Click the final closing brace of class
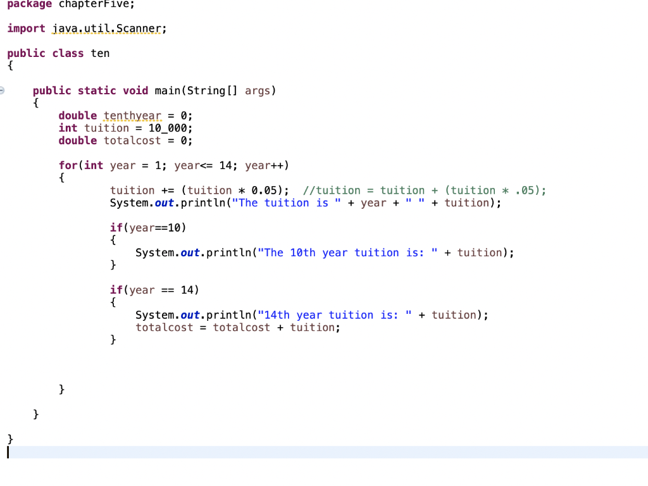 pyautogui.click(x=10, y=439)
